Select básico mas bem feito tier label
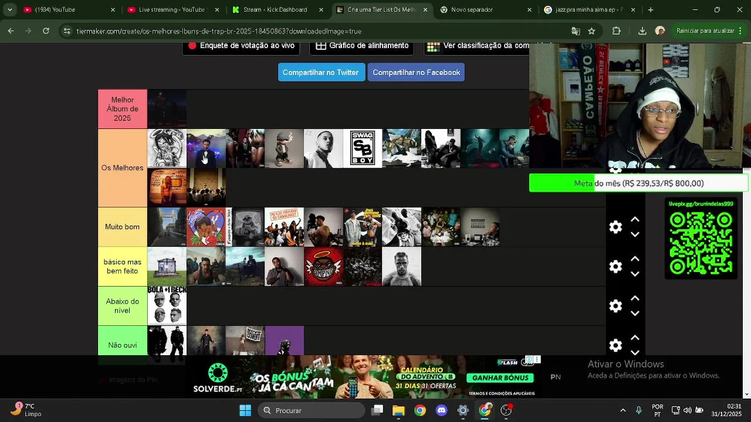This screenshot has width=751, height=422. click(123, 267)
